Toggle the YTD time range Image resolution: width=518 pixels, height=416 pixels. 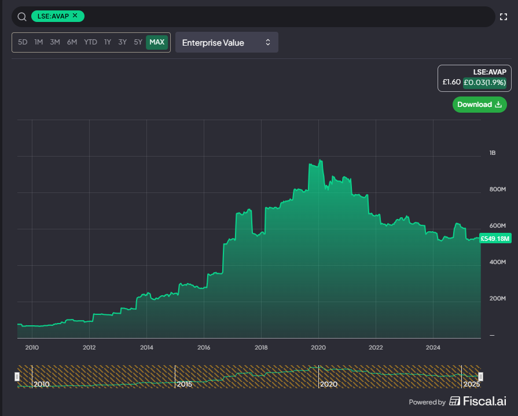[90, 42]
